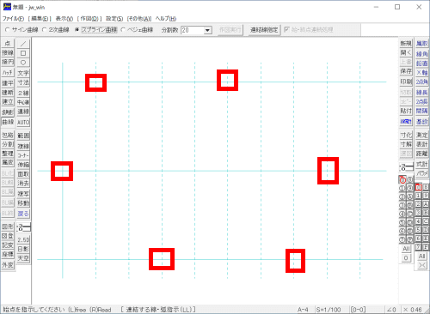The width and height of the screenshot is (430, 314).
Task: Activate the 2線 double line tool
Action: pyautogui.click(x=23, y=93)
